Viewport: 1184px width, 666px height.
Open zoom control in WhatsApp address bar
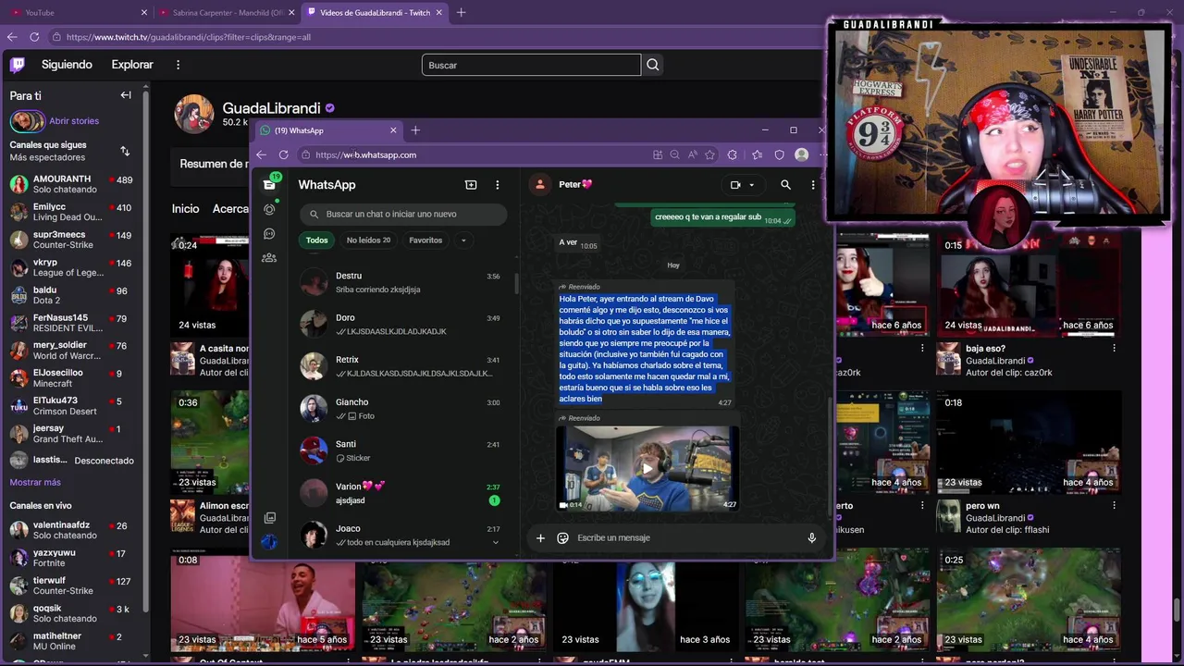(674, 154)
